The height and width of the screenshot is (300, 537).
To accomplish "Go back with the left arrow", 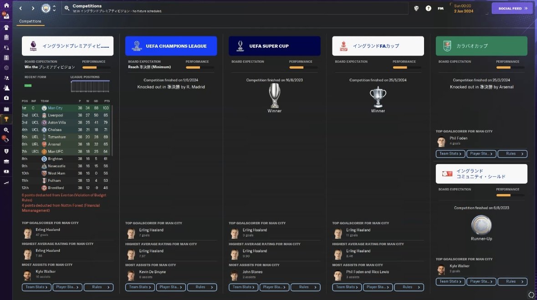I will tap(20, 8).
